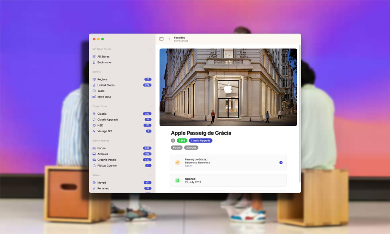Collapse the Store Features section
This screenshot has height=234, width=390.
150,141
